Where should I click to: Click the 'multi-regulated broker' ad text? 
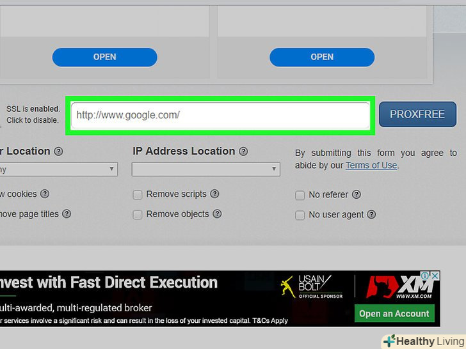point(76,308)
